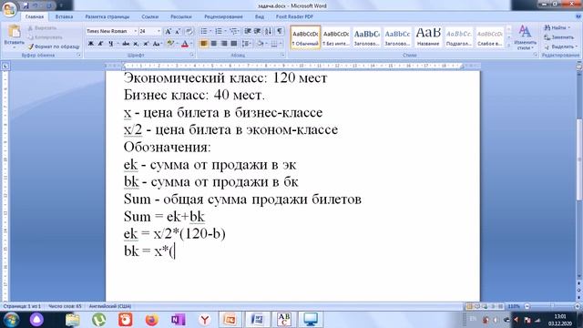Apply the Подзаголовок (Subtitle) style

point(459,37)
